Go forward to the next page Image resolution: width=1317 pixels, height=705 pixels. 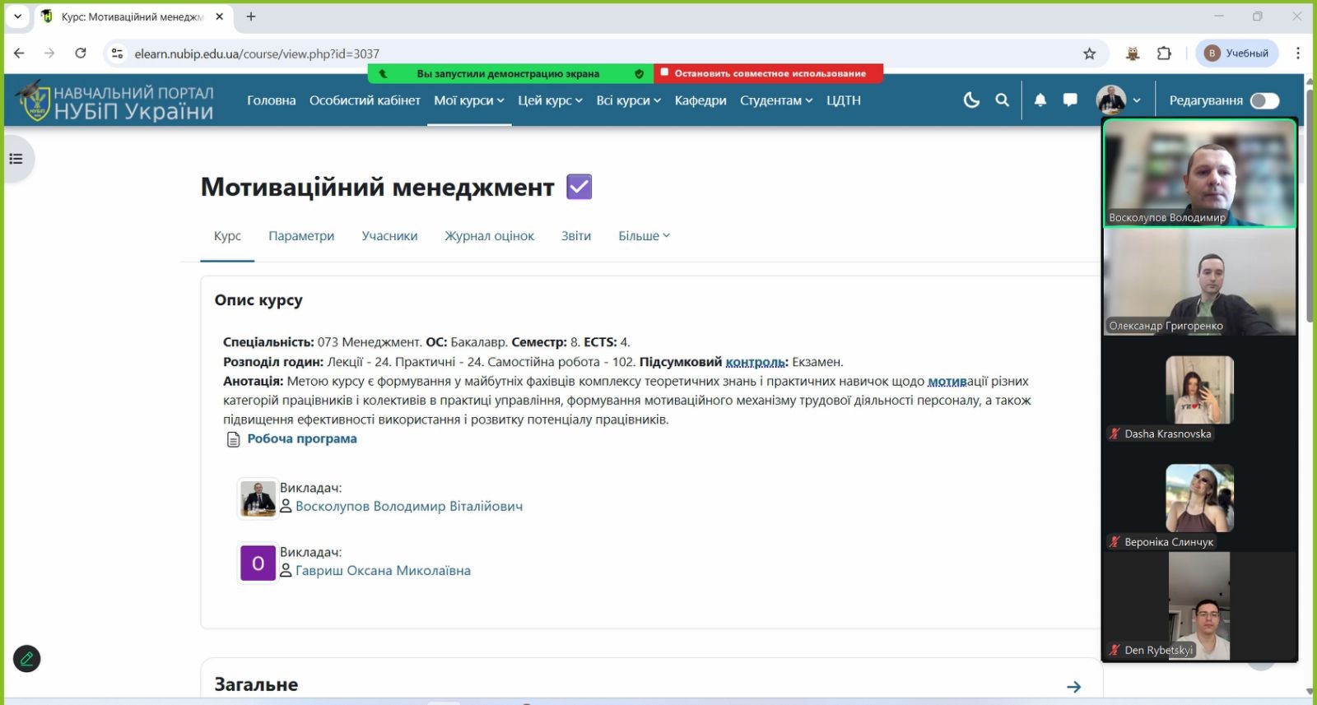pyautogui.click(x=49, y=53)
